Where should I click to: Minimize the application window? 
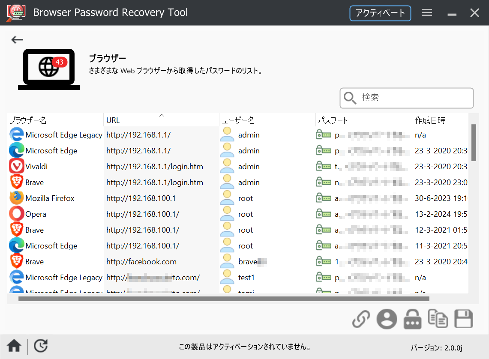coord(452,14)
